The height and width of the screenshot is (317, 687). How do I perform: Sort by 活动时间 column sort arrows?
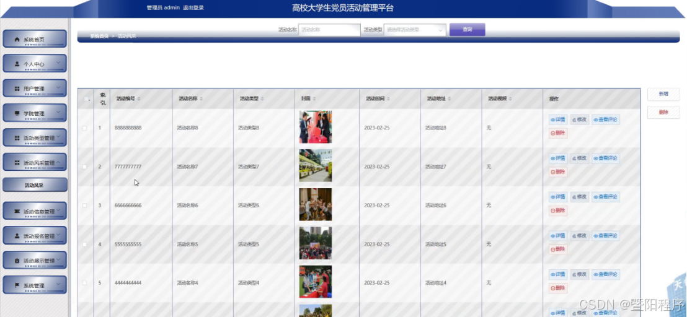click(x=388, y=99)
